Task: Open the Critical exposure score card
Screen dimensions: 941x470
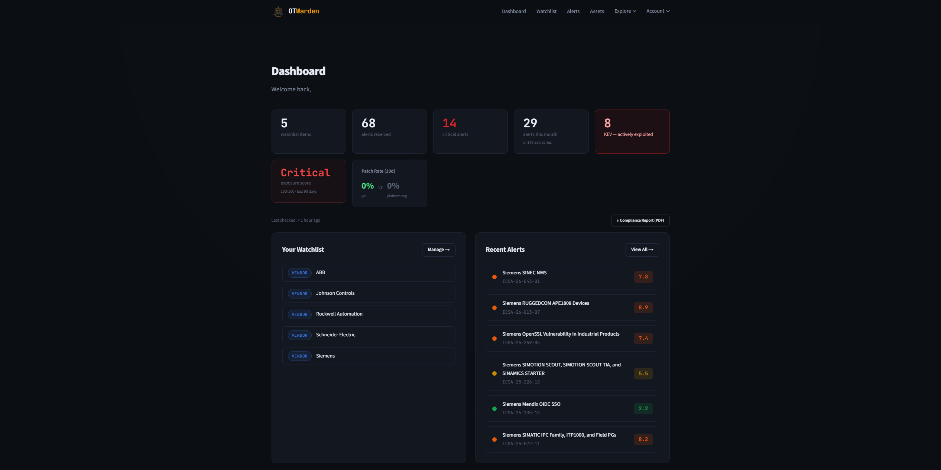Action: coord(309,181)
